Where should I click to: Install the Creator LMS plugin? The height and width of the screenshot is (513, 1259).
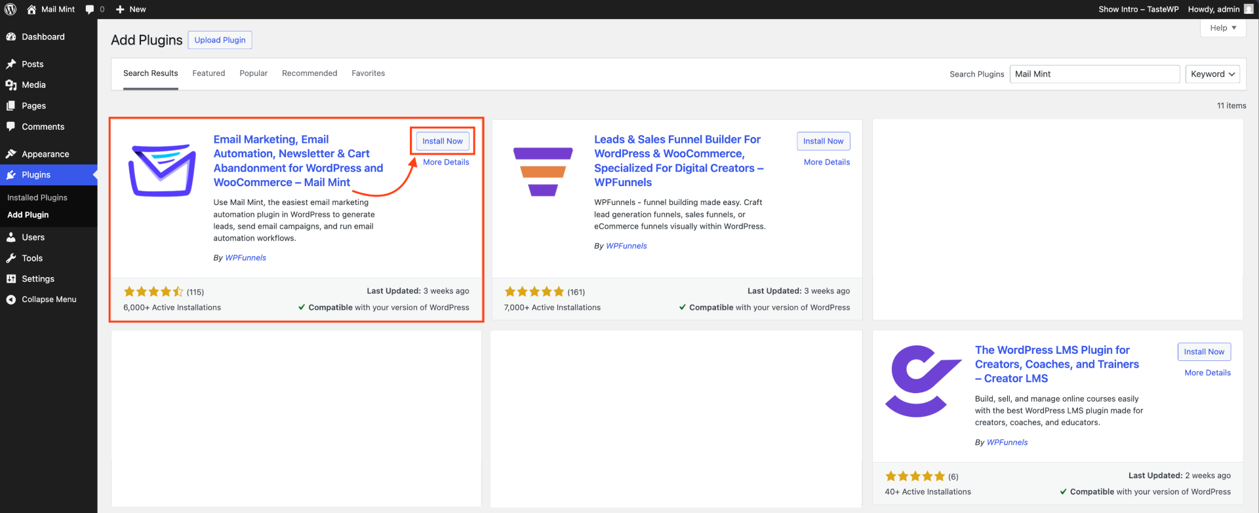1204,352
